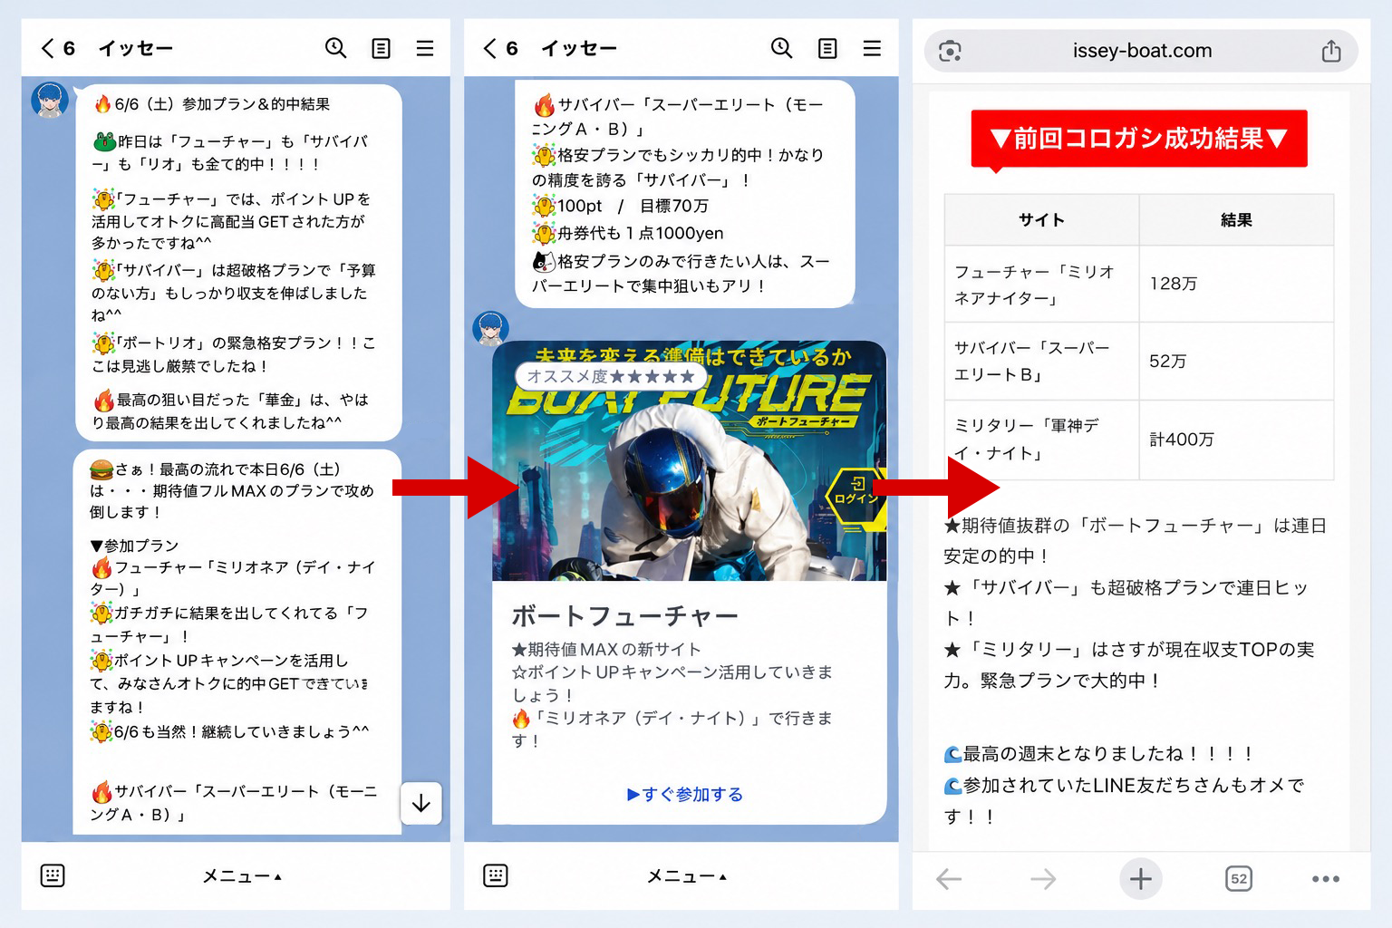Open the browser more-options ellipsis

(1326, 879)
